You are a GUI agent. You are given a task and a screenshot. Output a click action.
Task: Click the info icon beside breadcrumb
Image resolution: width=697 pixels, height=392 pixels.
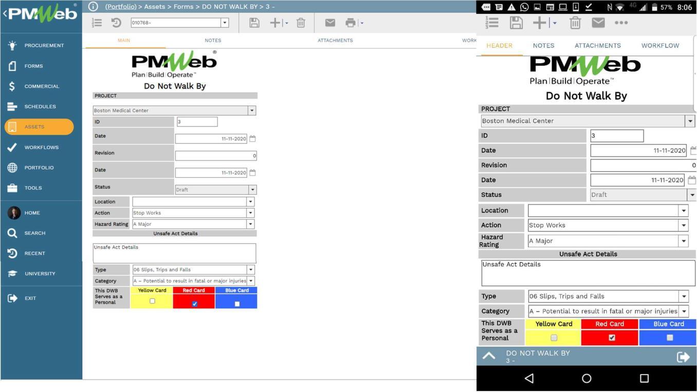click(93, 6)
